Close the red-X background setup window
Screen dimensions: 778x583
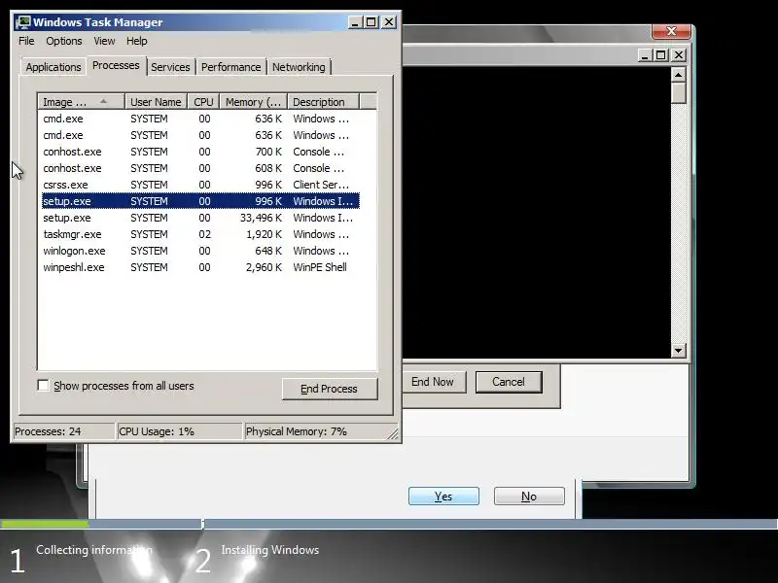click(671, 31)
